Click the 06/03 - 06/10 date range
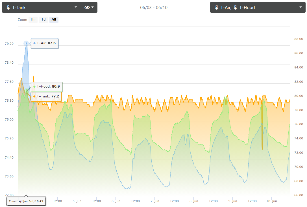The width and height of the screenshot is (307, 207). pyautogui.click(x=154, y=7)
